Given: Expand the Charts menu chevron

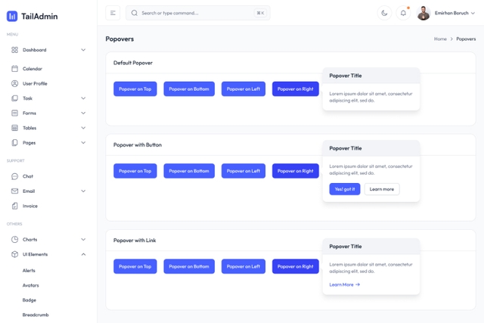Looking at the screenshot, I should coord(83,239).
